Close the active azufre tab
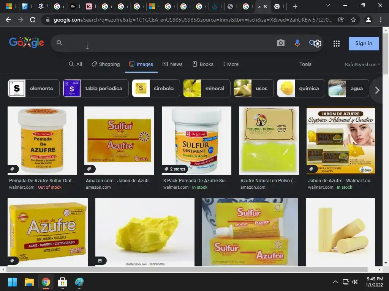 coord(265,6)
